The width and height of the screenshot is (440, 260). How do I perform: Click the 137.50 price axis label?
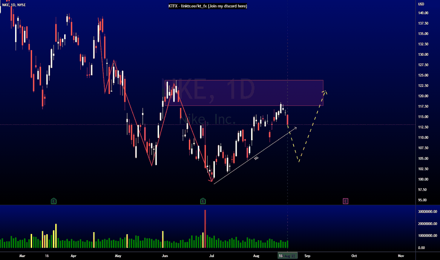click(x=423, y=23)
